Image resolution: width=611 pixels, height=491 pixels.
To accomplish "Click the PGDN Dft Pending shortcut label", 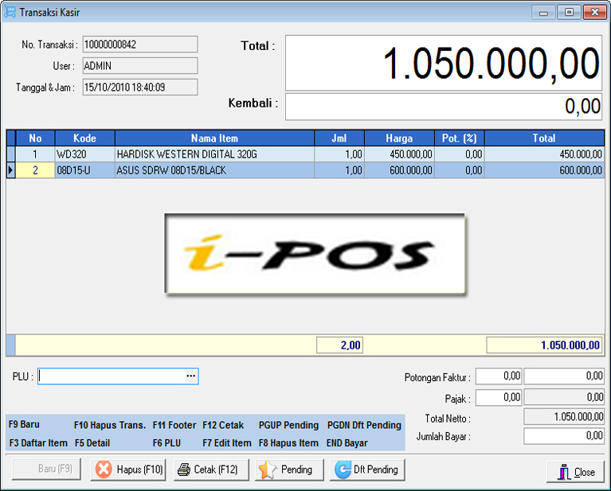I will (364, 425).
